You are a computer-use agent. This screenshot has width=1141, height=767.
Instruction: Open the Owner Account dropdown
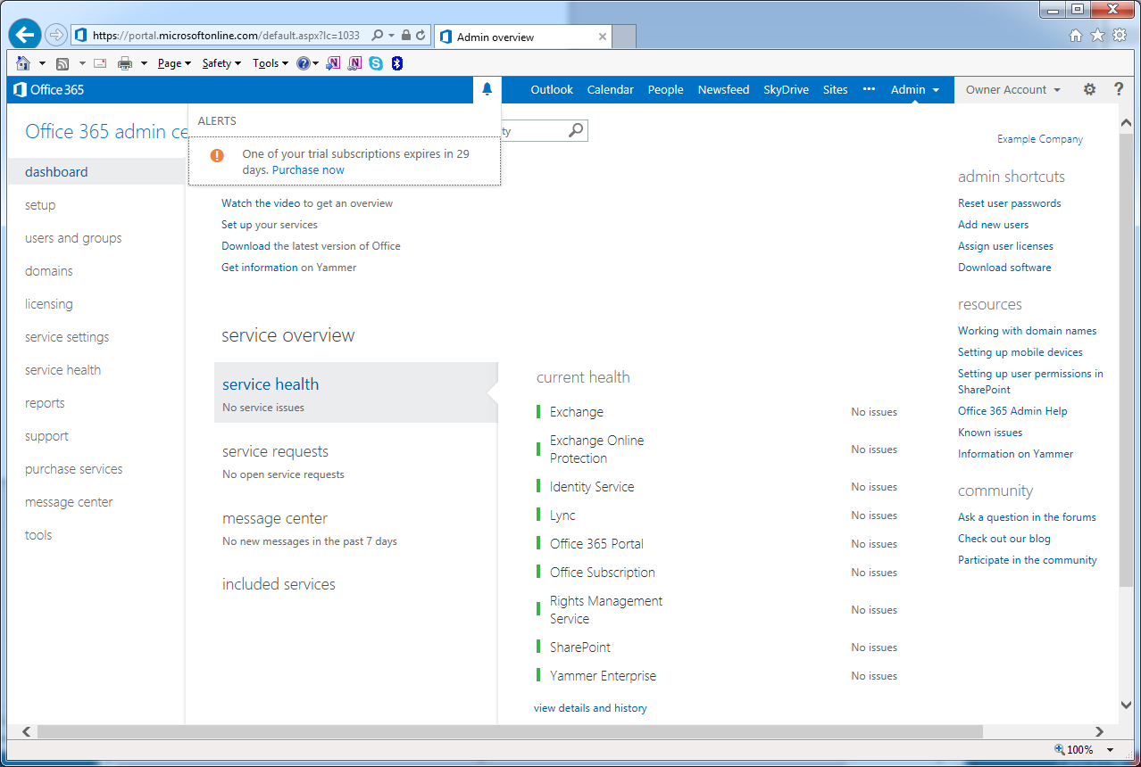point(1012,89)
